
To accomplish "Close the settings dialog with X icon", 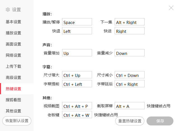I will [x=171, y=8].
